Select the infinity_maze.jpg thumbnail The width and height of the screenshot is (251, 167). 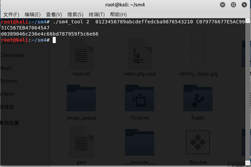pyautogui.click(x=198, y=48)
